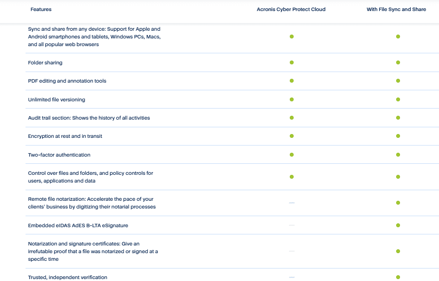Click the "Features" column header
The image size is (439, 281).
pyautogui.click(x=41, y=9)
